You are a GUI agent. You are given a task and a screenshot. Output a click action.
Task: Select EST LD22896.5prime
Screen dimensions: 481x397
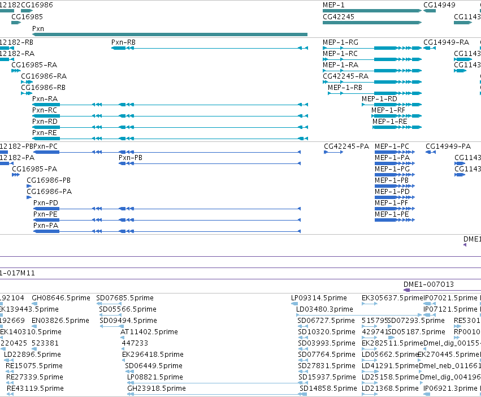(x=32, y=355)
